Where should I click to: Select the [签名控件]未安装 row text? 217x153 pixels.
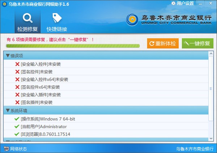[37, 72]
